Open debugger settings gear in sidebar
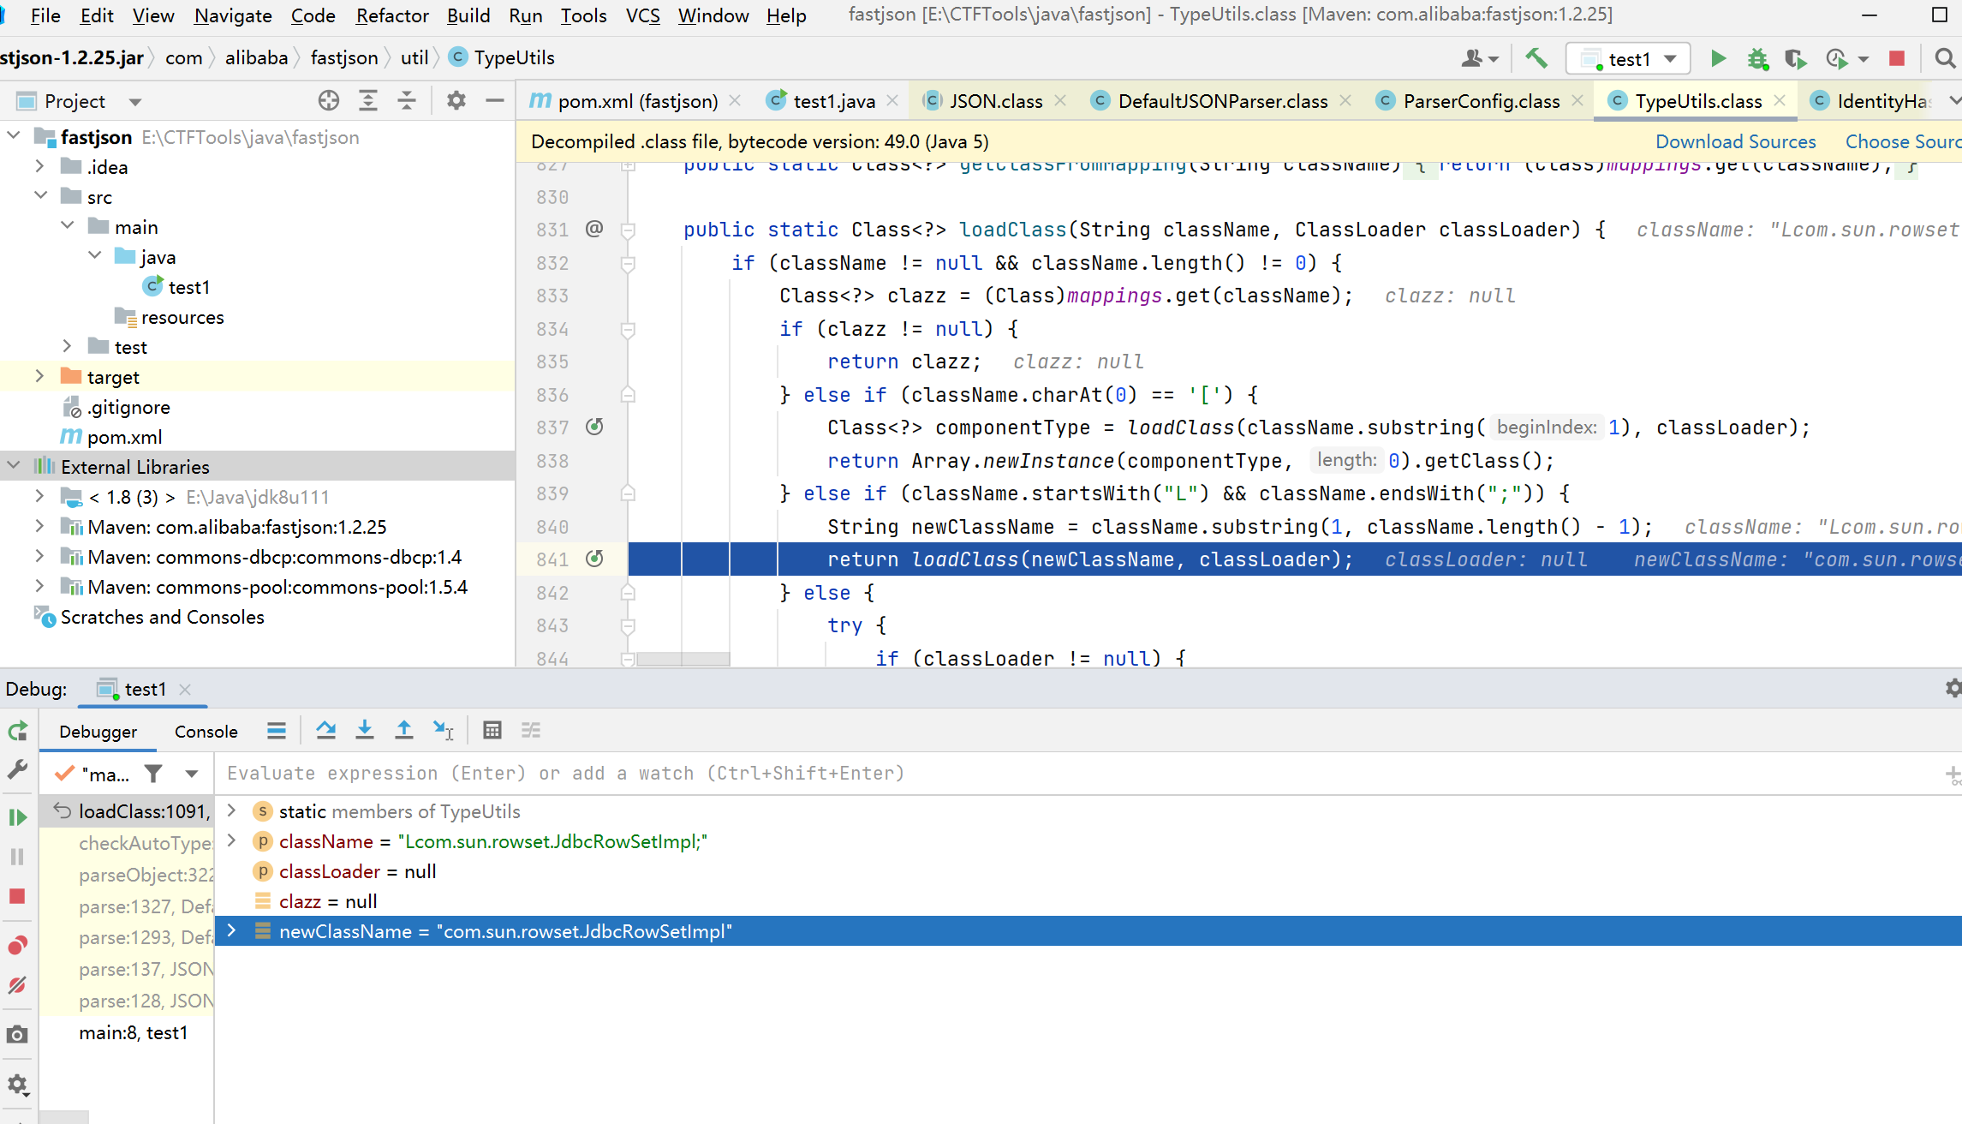The image size is (1962, 1124). pos(18,1085)
